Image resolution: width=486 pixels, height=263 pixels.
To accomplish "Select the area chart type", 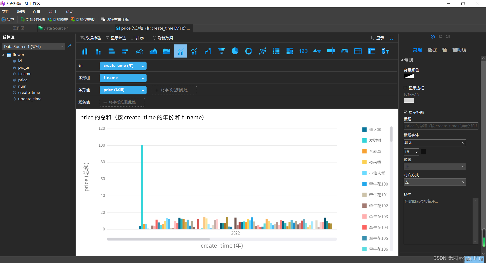I will point(153,51).
